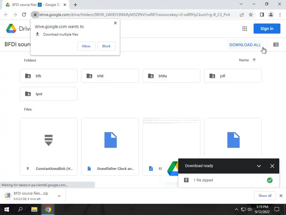This screenshot has height=215, width=286.
Task: Open a new browser tab
Action: coord(75,5)
